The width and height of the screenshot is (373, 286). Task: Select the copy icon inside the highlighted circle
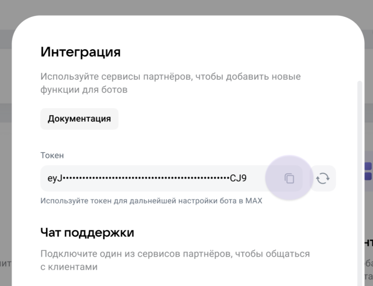[289, 178]
